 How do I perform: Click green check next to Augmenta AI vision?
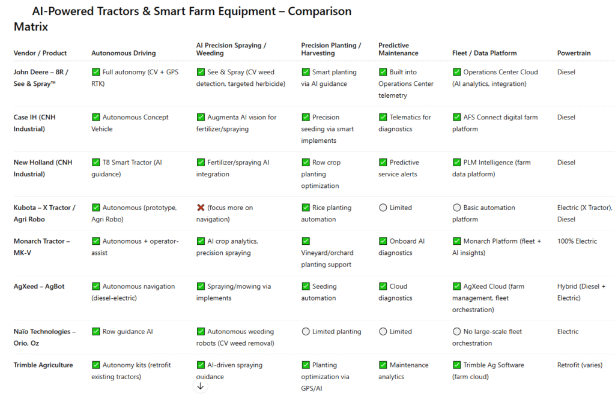[x=201, y=117]
